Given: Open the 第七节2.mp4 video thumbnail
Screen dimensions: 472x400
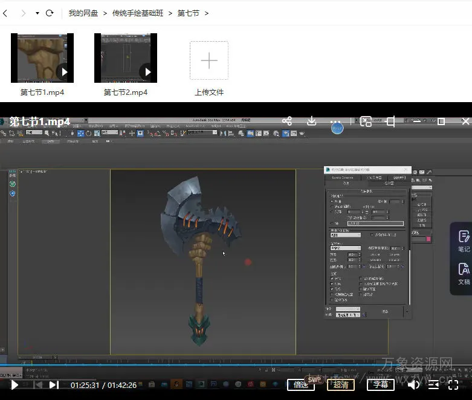Looking at the screenshot, I should (125, 58).
